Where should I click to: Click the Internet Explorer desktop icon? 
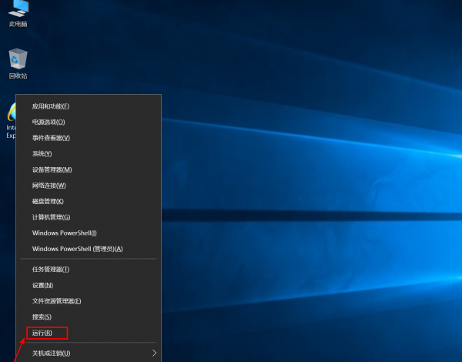click(x=11, y=119)
